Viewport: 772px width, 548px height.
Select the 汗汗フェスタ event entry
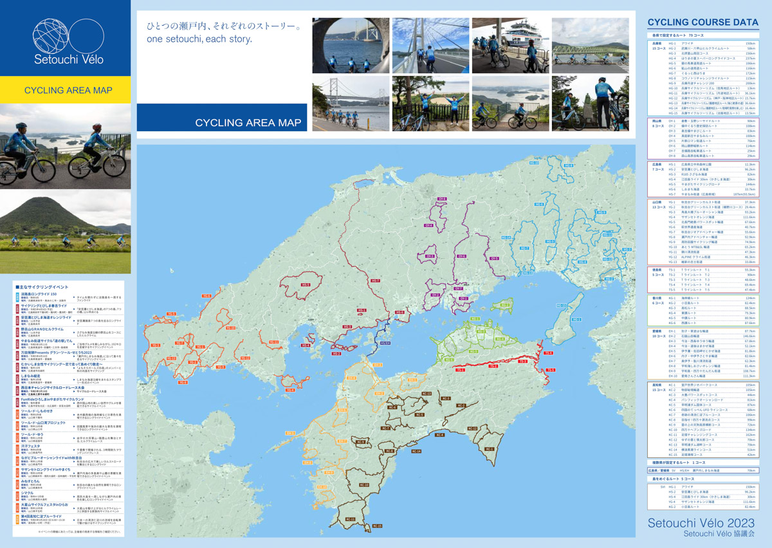click(69, 448)
